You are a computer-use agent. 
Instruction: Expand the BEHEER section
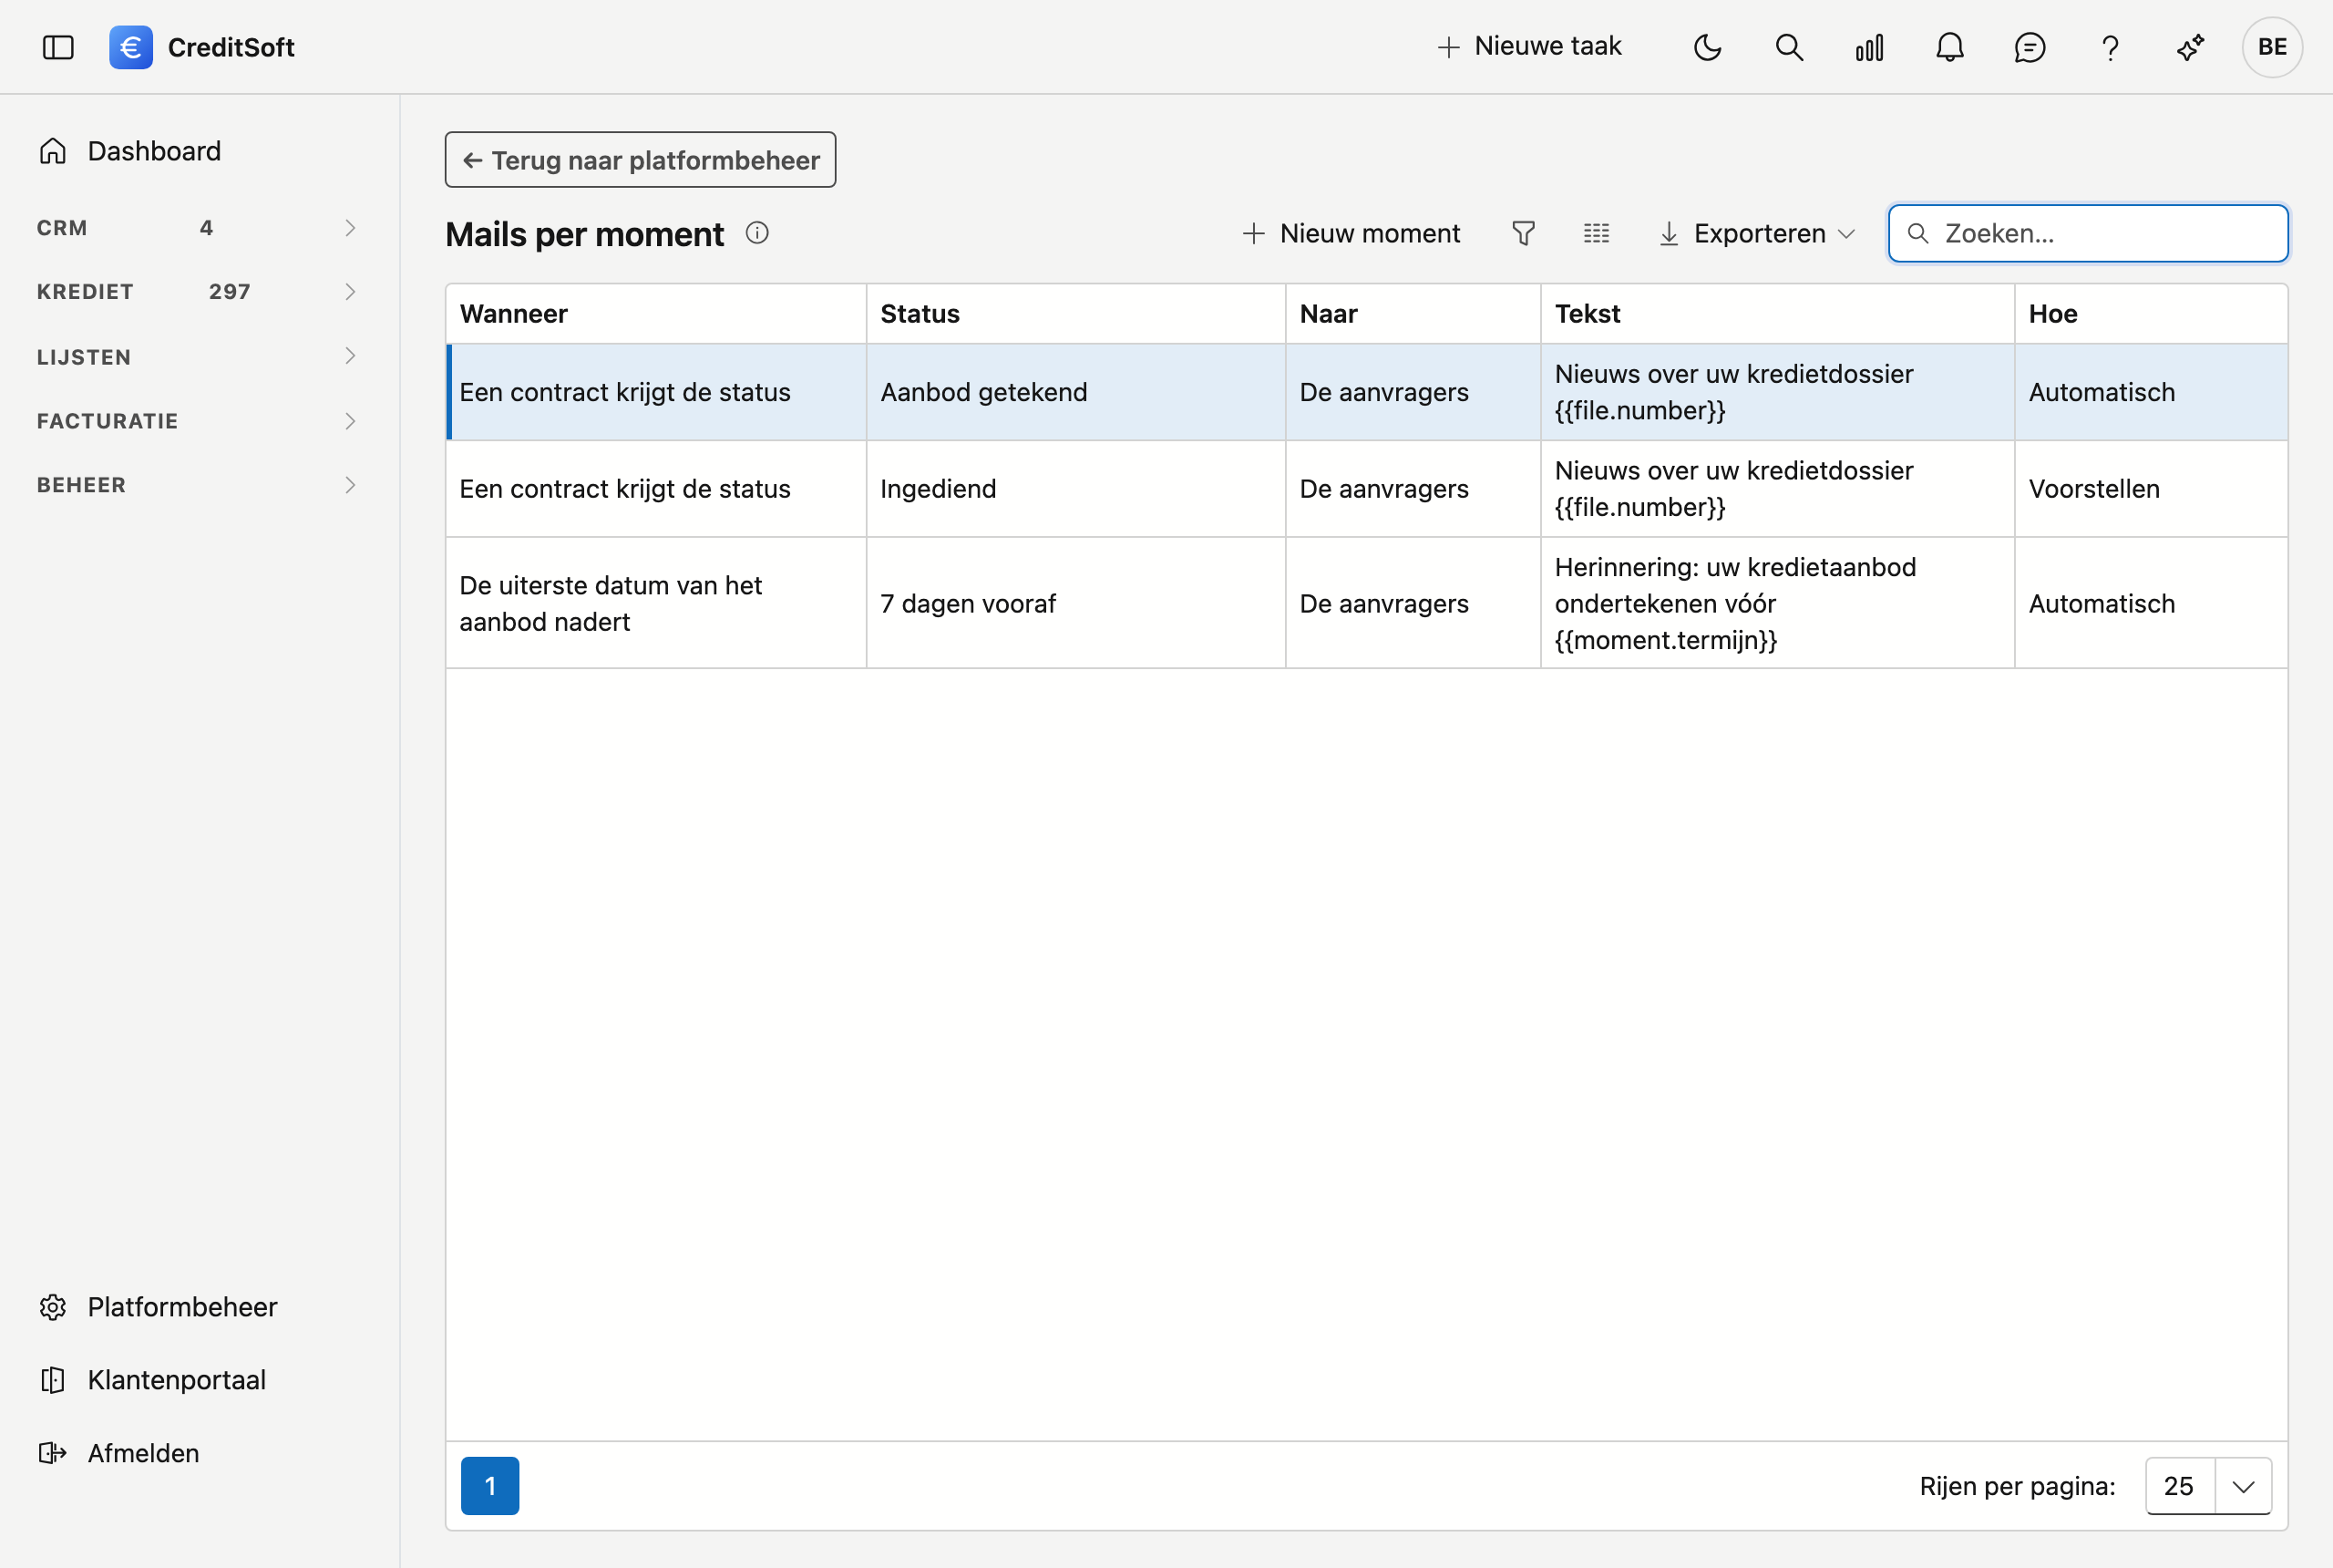(198, 485)
